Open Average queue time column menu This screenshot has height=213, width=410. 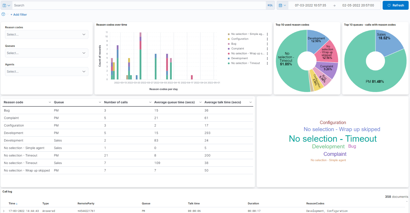[x=200, y=102]
